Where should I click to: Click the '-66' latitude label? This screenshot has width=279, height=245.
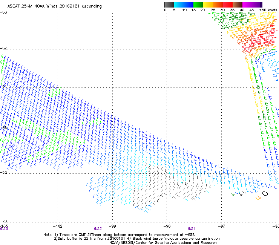[x=3, y=128]
